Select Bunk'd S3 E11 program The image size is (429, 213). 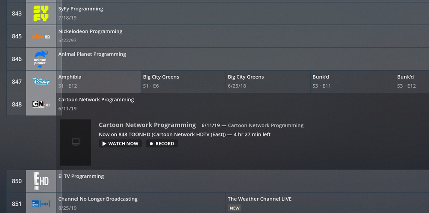pos(352,82)
